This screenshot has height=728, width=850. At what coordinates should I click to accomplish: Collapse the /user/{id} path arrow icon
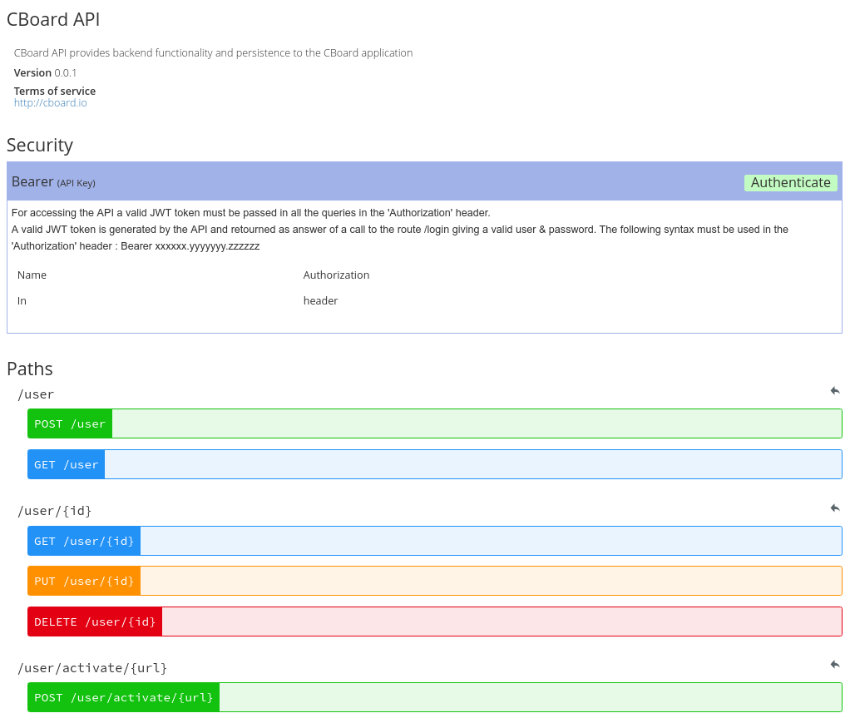tap(835, 508)
